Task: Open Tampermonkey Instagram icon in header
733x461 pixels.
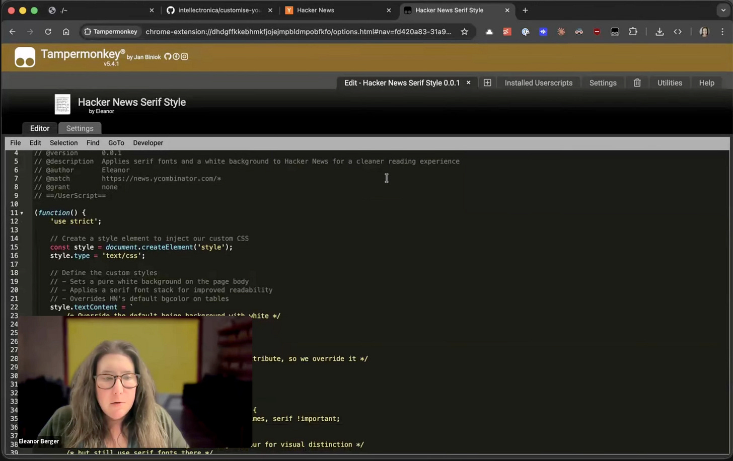Action: [x=184, y=56]
